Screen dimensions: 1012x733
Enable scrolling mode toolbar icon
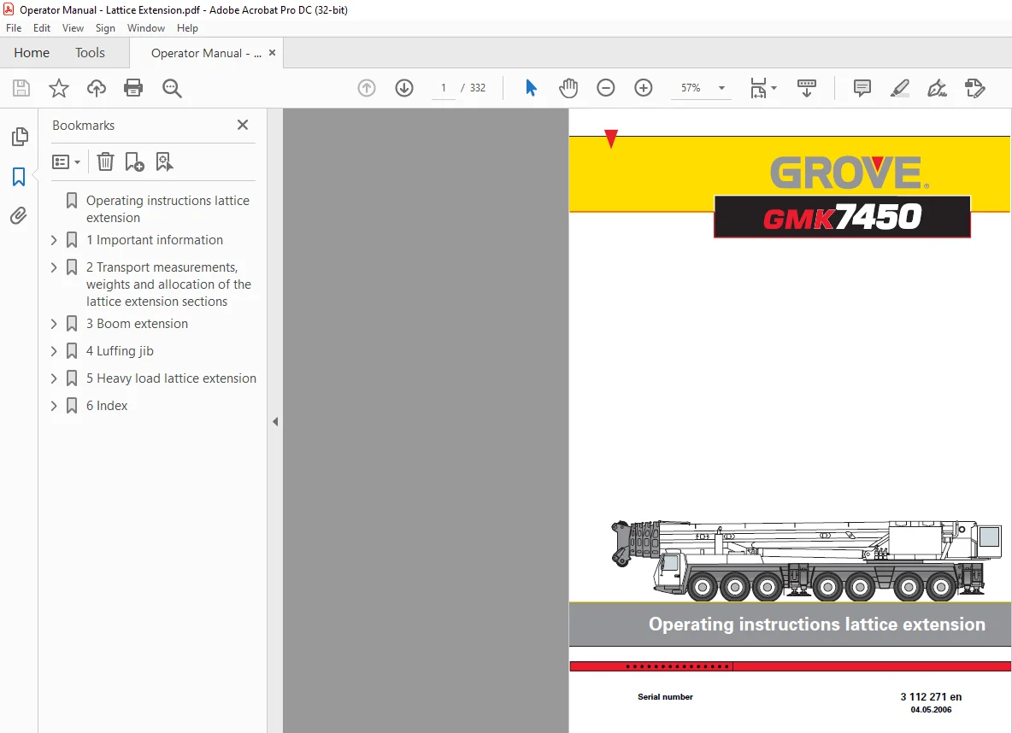(807, 88)
